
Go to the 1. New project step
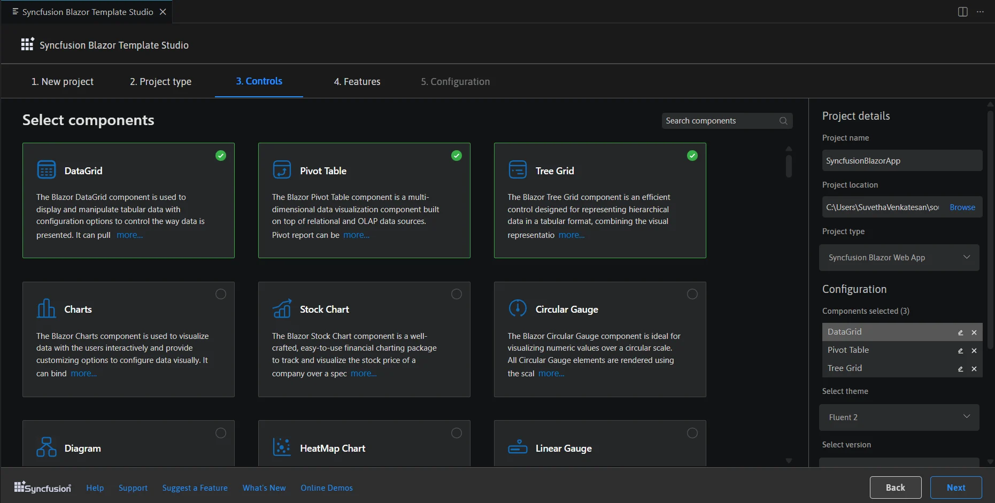pos(63,82)
